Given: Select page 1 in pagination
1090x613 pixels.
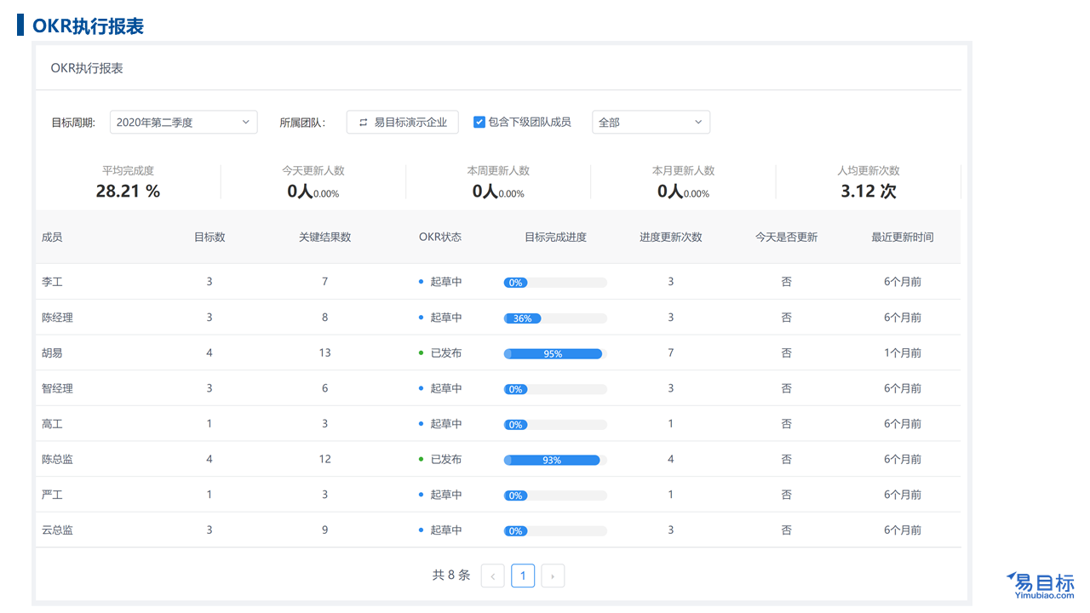Looking at the screenshot, I should pyautogui.click(x=523, y=576).
